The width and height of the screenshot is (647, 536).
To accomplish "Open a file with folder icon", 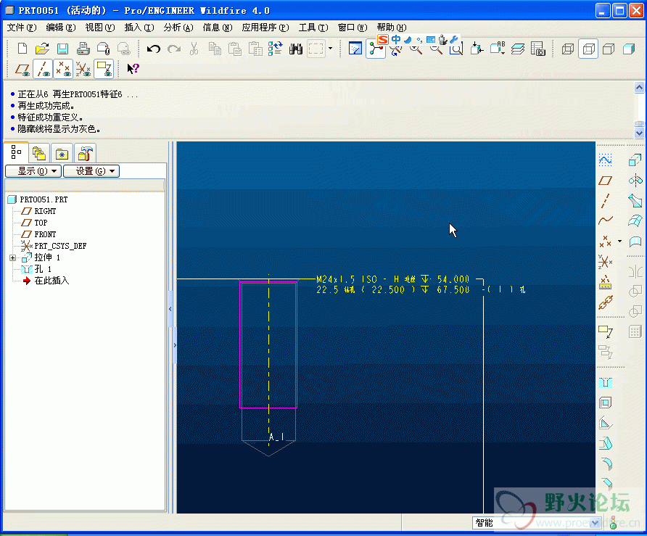I will (42, 49).
